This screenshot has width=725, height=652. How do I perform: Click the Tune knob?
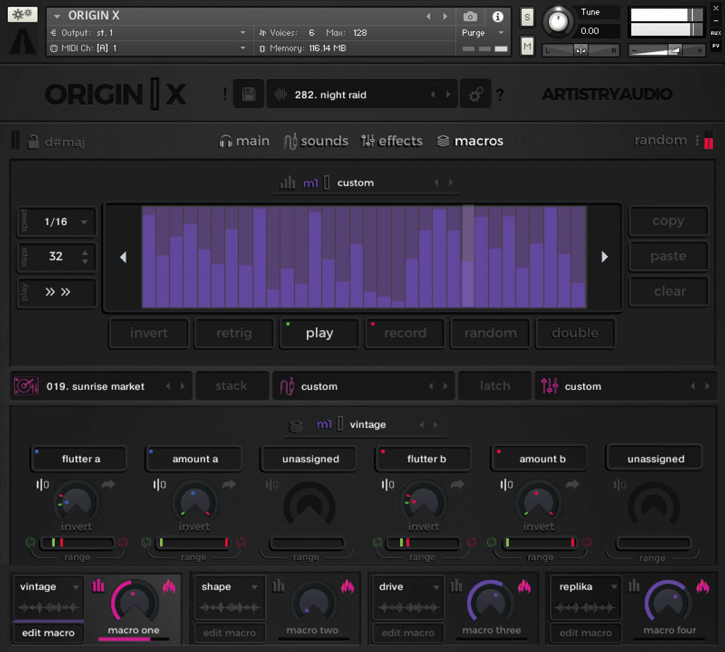click(558, 22)
